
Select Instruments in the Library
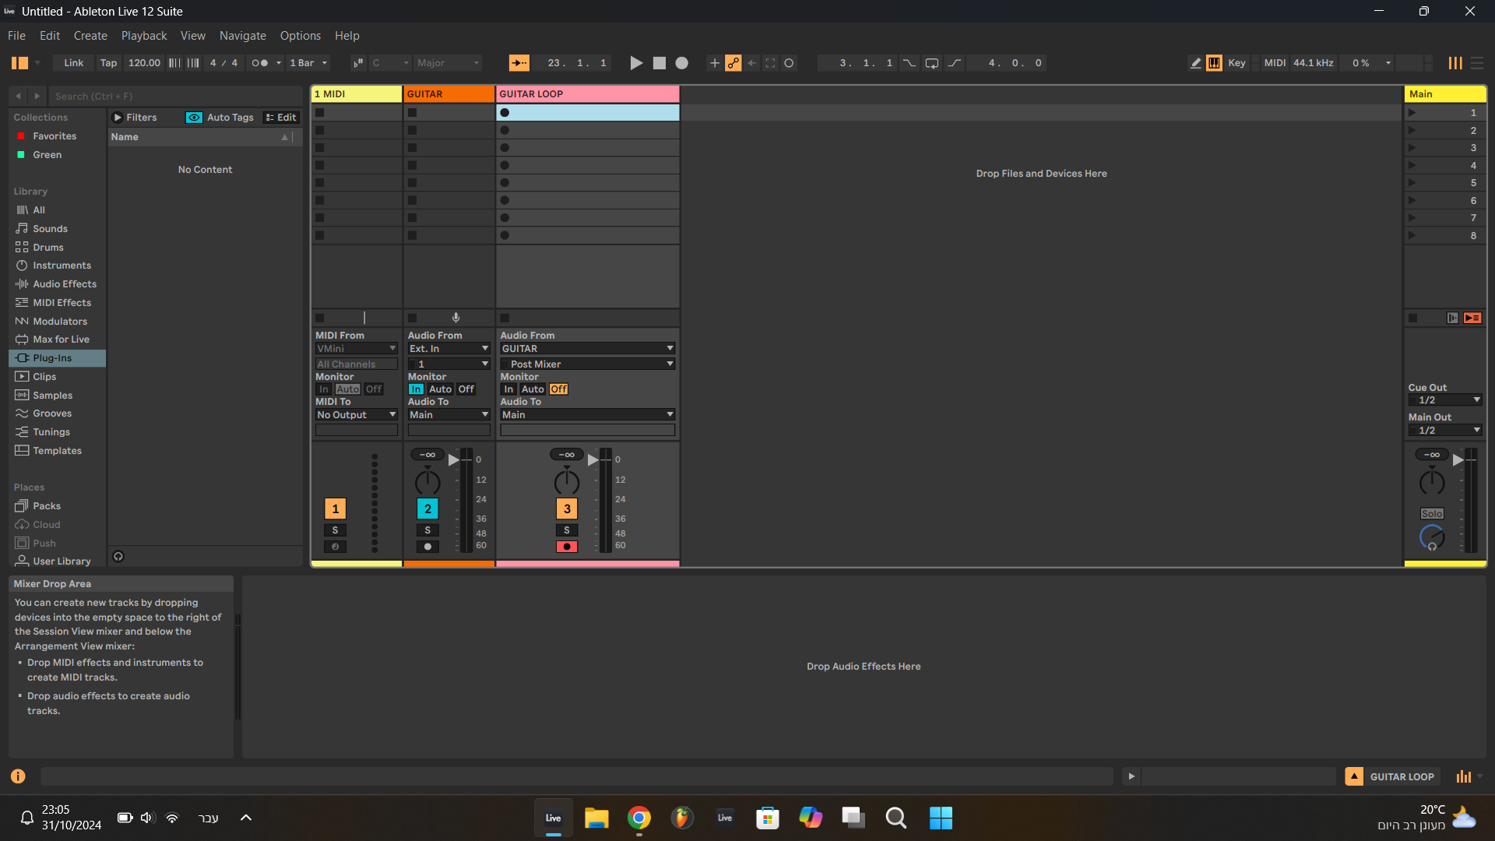coord(62,266)
